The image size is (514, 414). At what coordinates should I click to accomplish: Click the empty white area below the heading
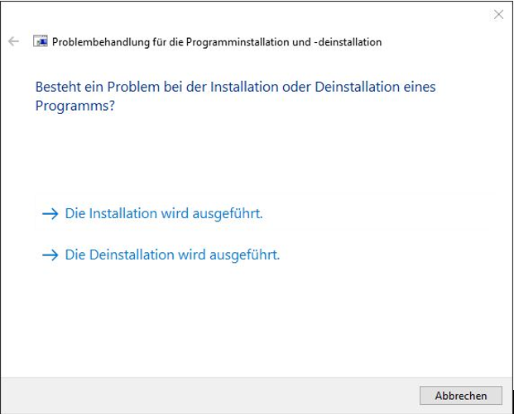click(x=256, y=154)
